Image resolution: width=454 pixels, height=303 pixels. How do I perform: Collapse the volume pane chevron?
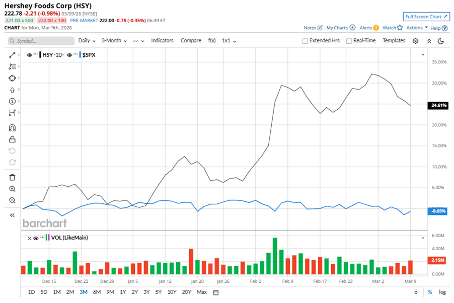click(x=423, y=238)
